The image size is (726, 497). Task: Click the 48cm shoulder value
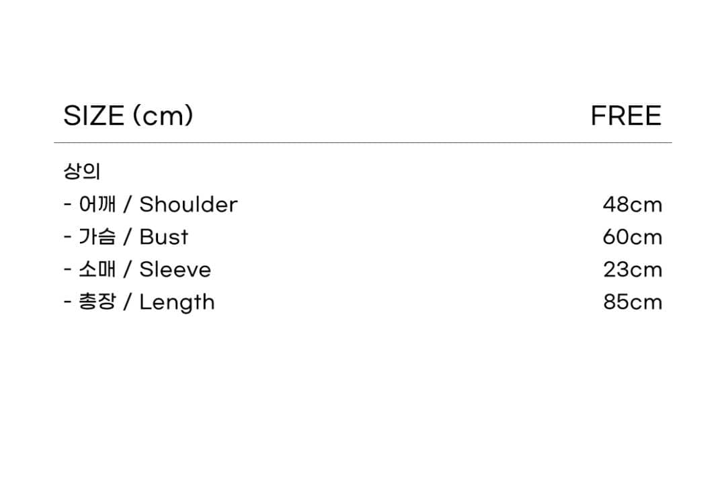pyautogui.click(x=633, y=205)
